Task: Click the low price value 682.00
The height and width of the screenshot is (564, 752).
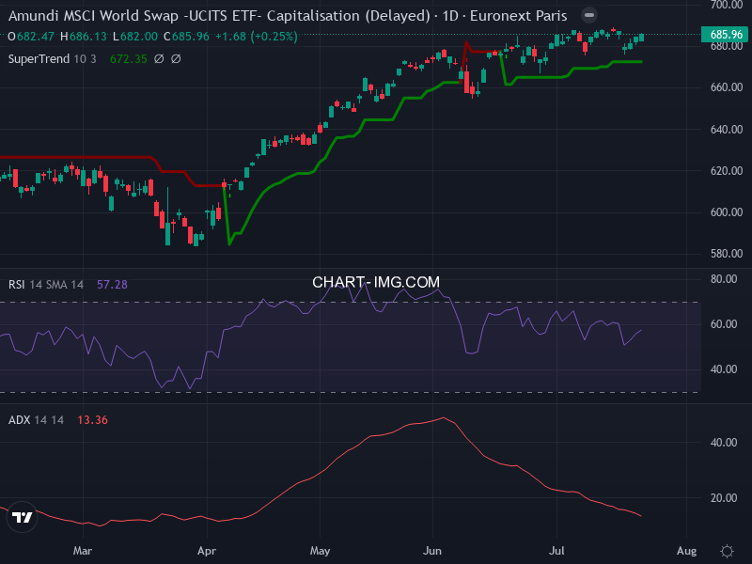Action: point(138,37)
